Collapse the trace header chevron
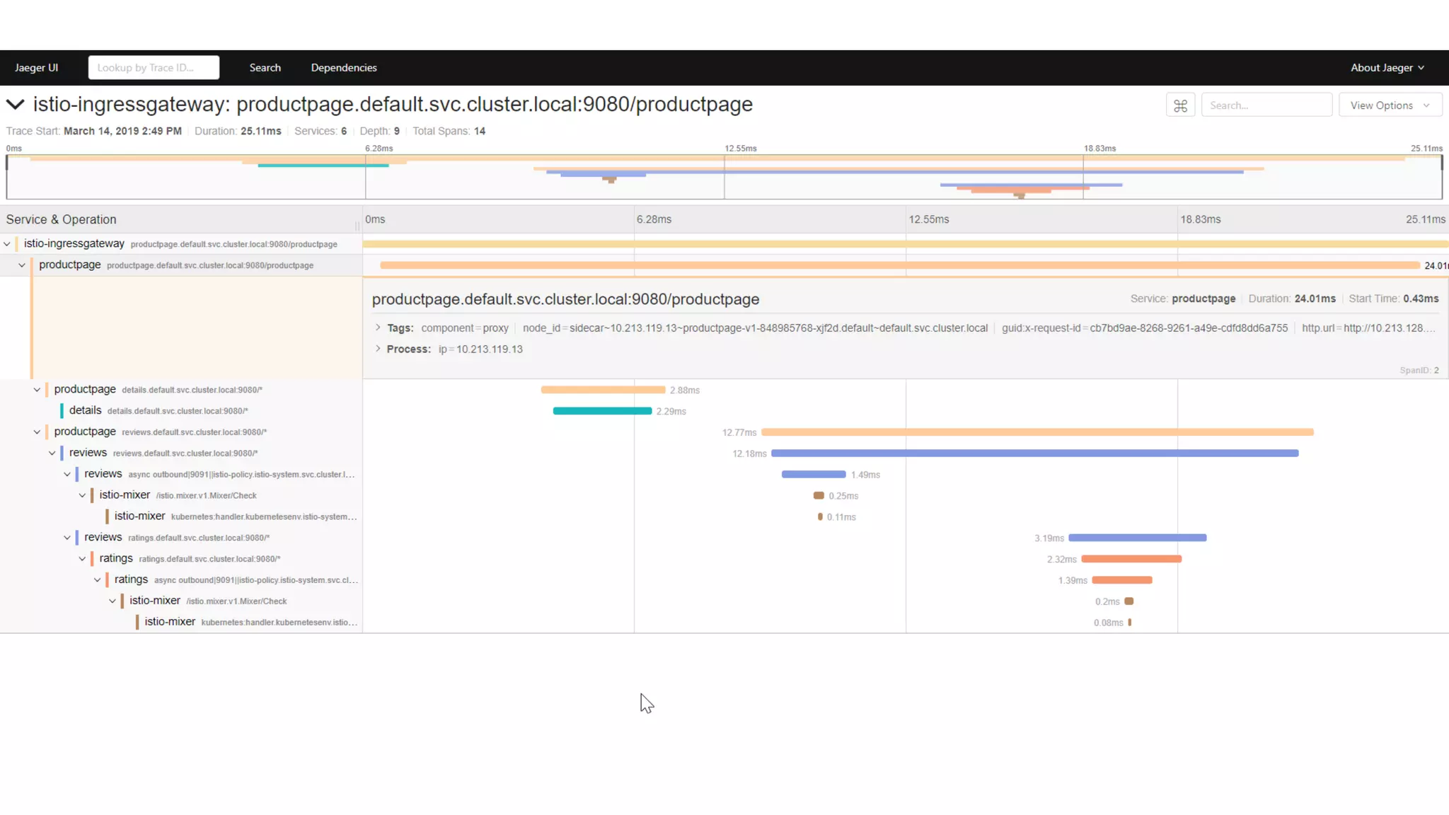This screenshot has height=815, width=1449. click(15, 105)
